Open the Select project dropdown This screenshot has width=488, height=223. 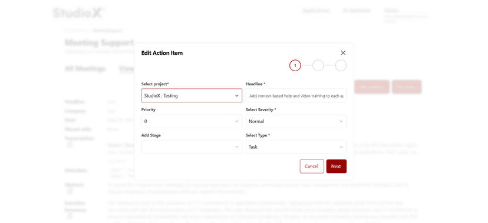coord(192,96)
